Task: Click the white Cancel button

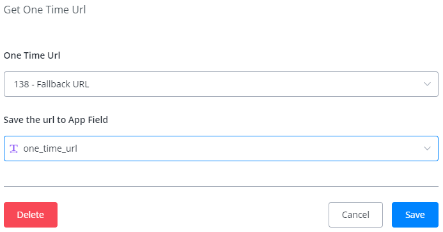Action: [355, 215]
